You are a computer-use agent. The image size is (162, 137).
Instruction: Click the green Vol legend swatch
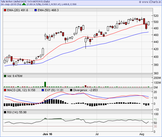click(x=5, y=76)
